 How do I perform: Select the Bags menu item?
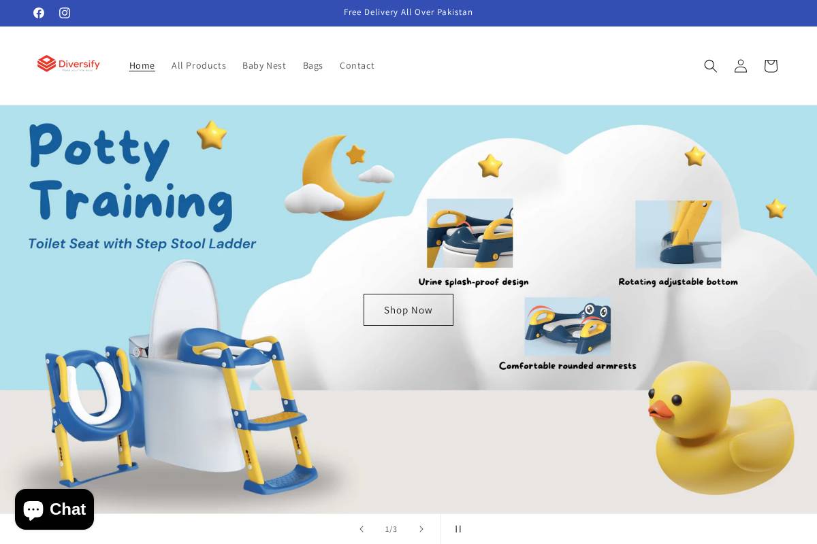(313, 65)
